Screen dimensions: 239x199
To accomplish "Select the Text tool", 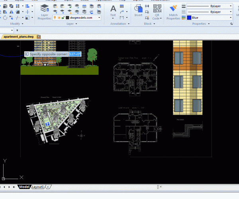I will pyautogui.click(x=113, y=10).
